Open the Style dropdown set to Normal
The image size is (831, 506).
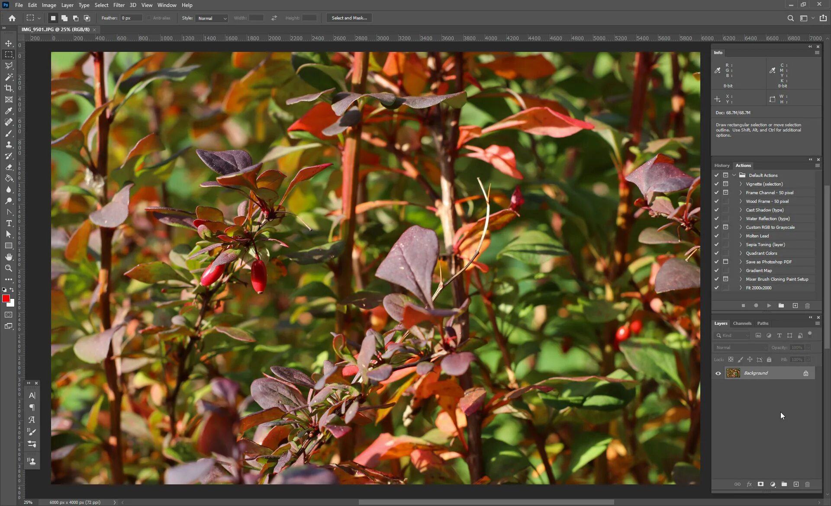(212, 18)
